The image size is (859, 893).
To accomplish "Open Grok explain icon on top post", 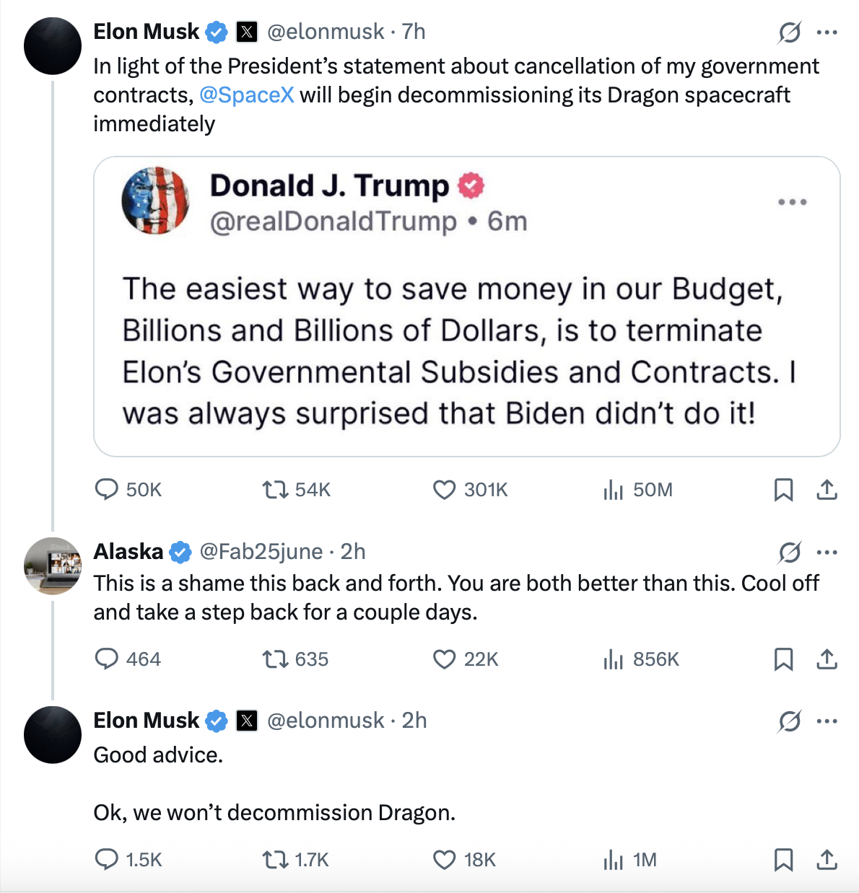I will click(x=790, y=32).
